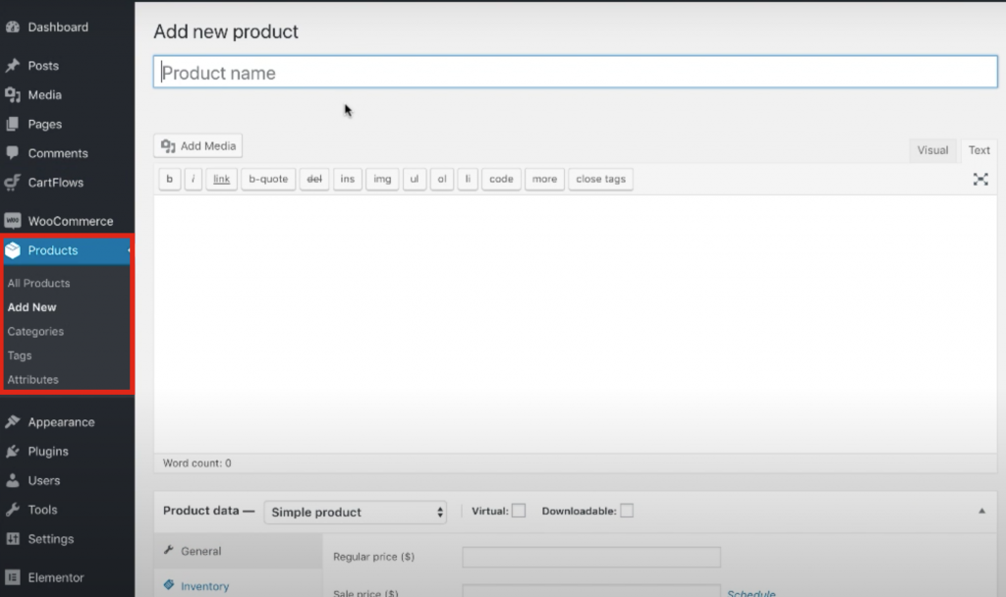Click the Settings sliders icon
Image resolution: width=1006 pixels, height=597 pixels.
[x=13, y=539]
